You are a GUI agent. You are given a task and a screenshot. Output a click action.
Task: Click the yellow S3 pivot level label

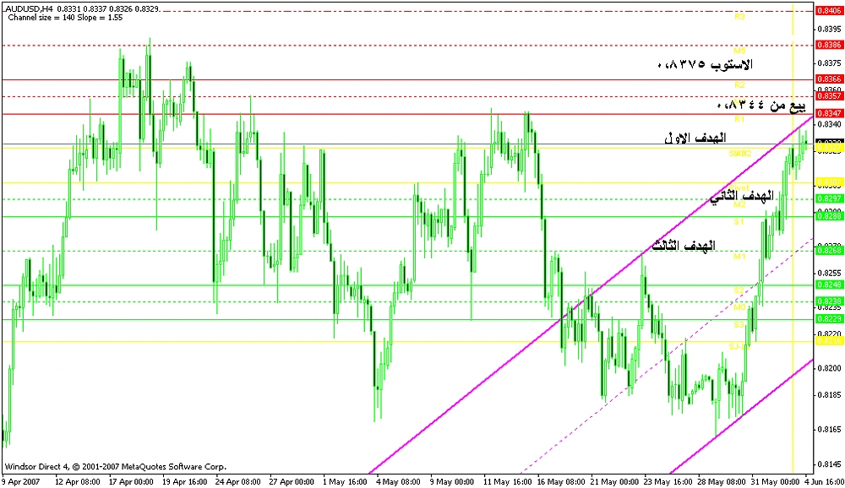(x=739, y=325)
